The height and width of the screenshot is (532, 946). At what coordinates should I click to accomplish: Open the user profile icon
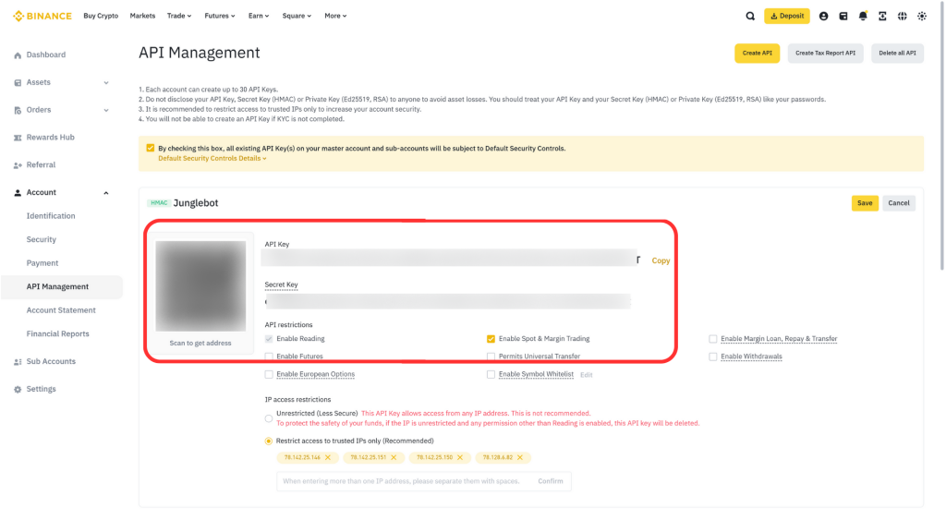823,17
